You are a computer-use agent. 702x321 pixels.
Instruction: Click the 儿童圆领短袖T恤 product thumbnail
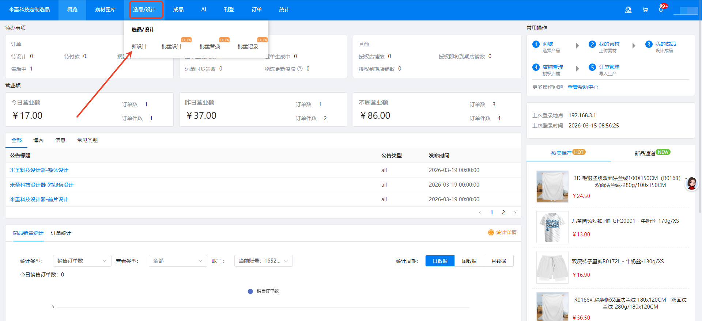pyautogui.click(x=552, y=227)
